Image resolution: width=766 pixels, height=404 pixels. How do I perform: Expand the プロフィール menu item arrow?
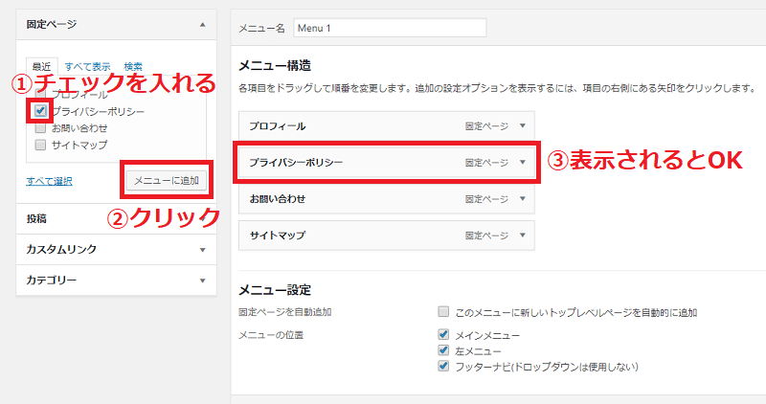522,126
